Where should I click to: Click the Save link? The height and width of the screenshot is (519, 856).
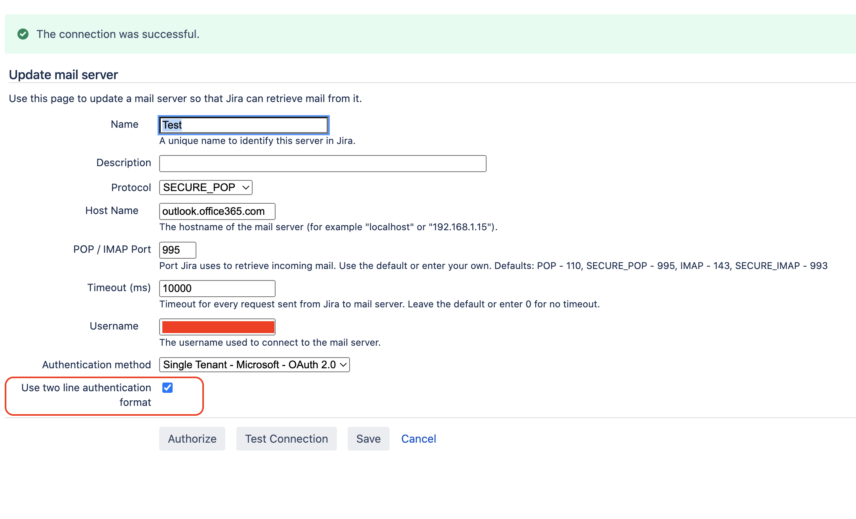tap(367, 438)
